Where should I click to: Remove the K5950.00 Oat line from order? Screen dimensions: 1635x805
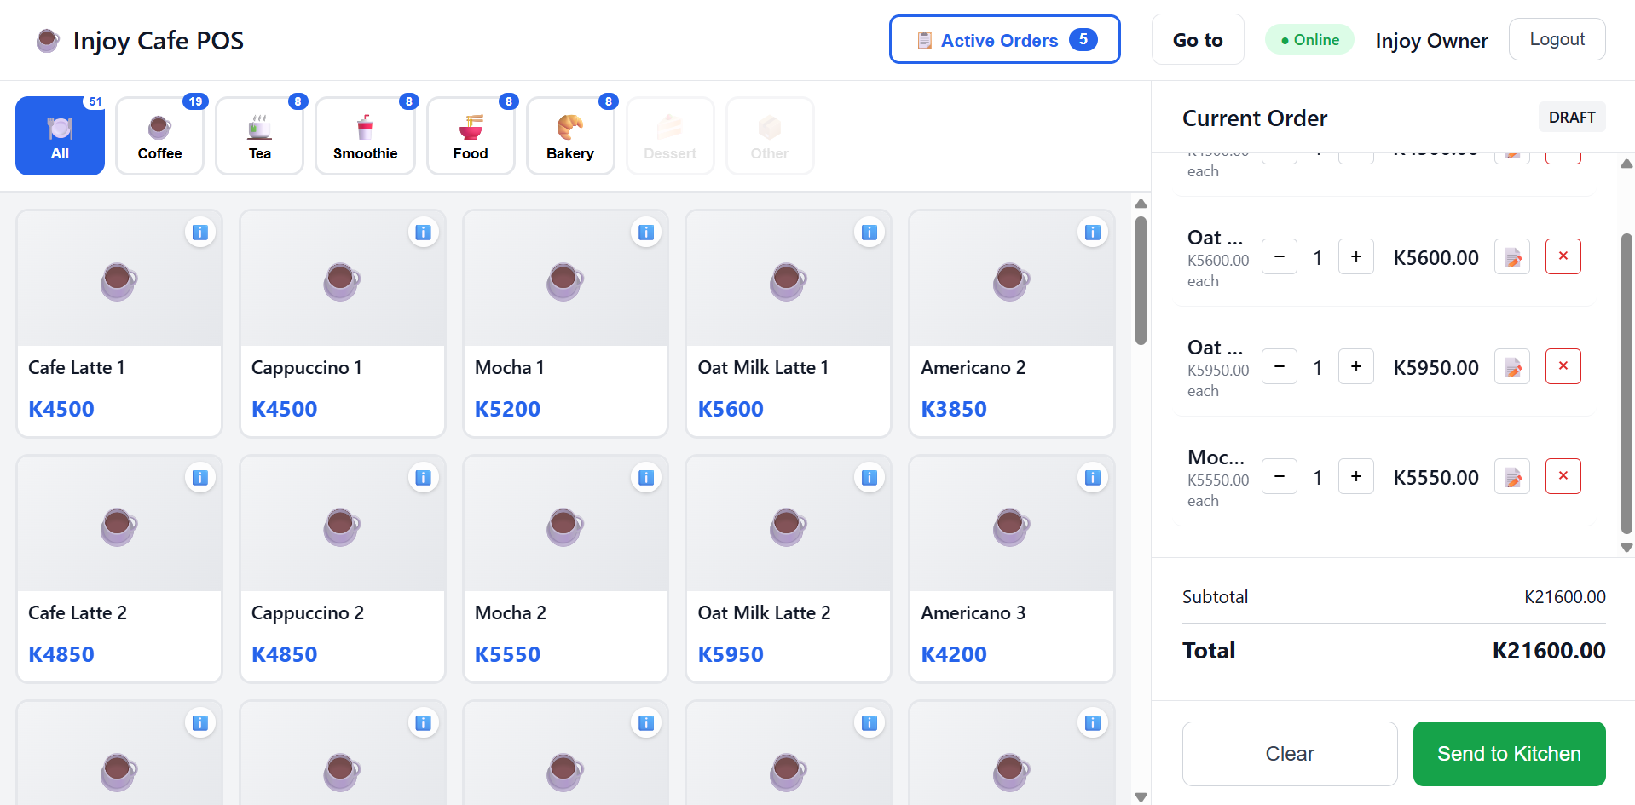(1563, 366)
